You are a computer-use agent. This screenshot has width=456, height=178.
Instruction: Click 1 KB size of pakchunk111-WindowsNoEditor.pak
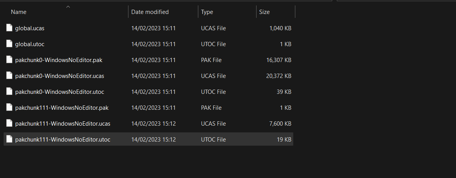(x=286, y=108)
